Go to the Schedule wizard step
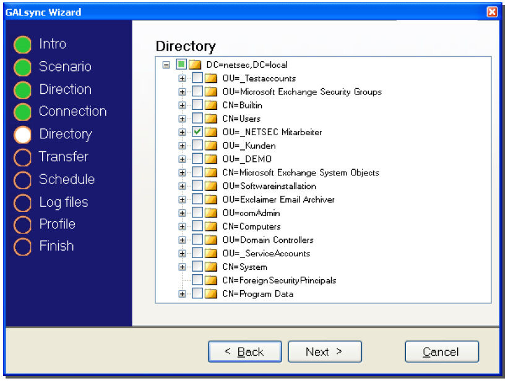The width and height of the screenshot is (508, 381). (67, 179)
